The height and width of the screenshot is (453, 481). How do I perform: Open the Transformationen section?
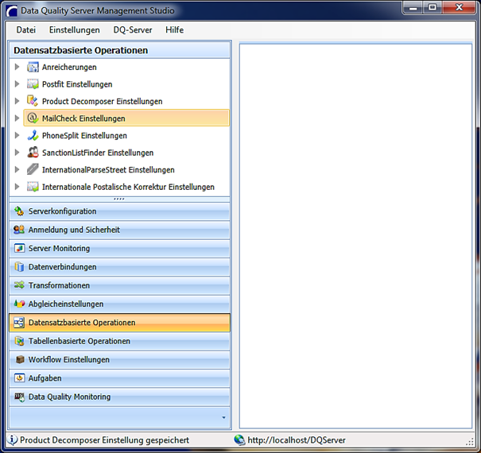point(119,285)
